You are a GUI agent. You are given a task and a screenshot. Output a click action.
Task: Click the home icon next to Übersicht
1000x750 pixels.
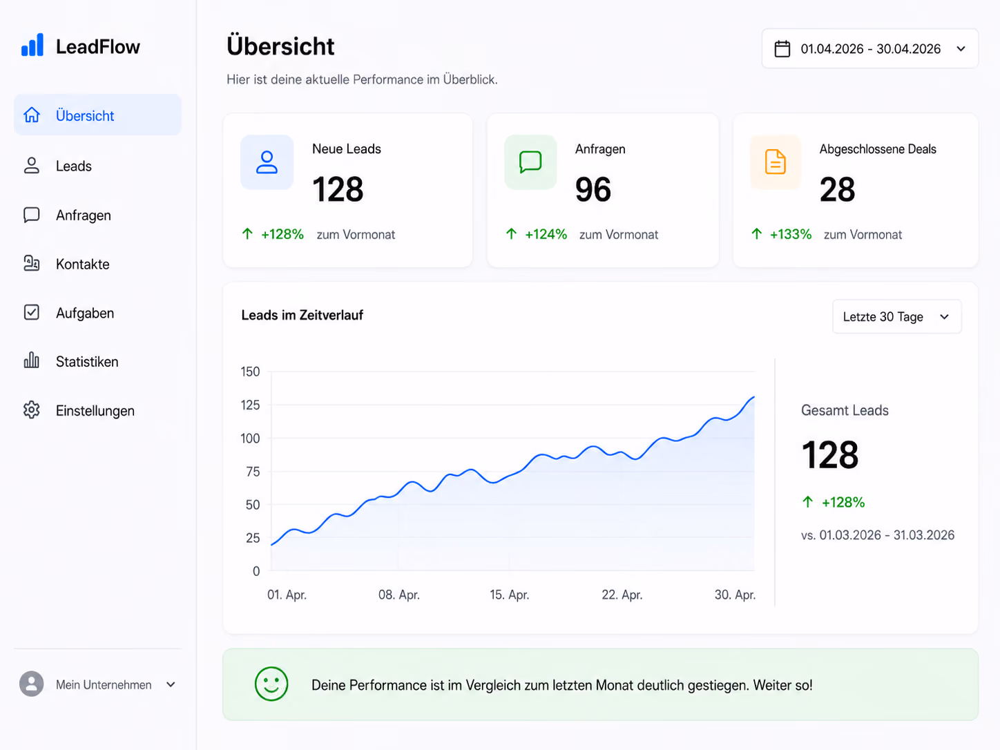click(32, 115)
